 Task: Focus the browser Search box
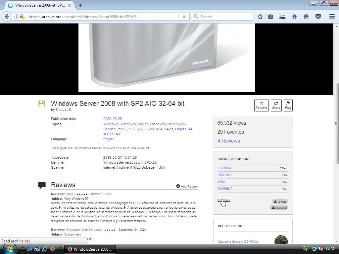click(223, 17)
